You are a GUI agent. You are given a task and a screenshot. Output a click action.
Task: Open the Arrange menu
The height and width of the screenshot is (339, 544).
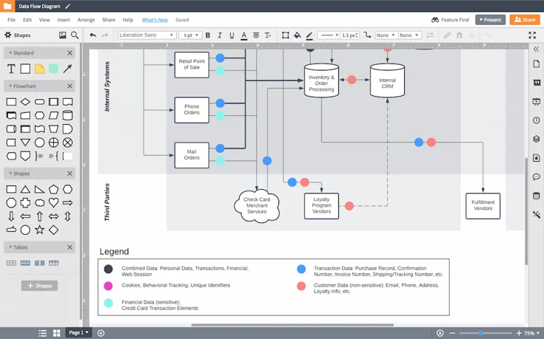click(86, 20)
